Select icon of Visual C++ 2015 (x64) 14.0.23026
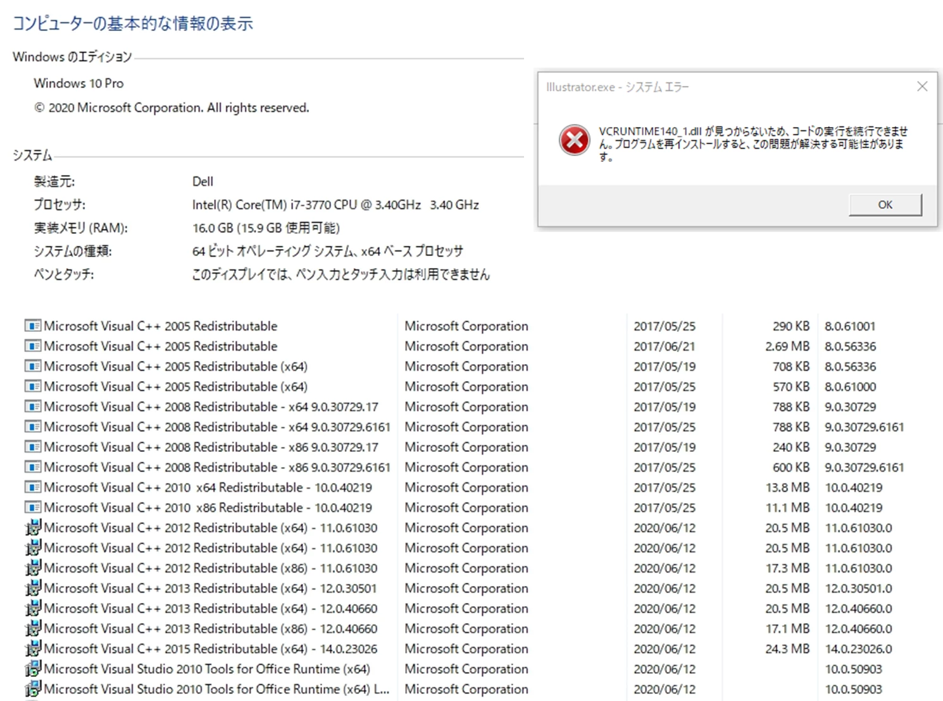 pyautogui.click(x=33, y=649)
